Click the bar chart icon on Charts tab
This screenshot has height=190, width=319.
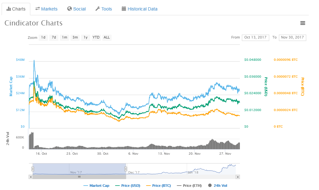(x=9, y=9)
